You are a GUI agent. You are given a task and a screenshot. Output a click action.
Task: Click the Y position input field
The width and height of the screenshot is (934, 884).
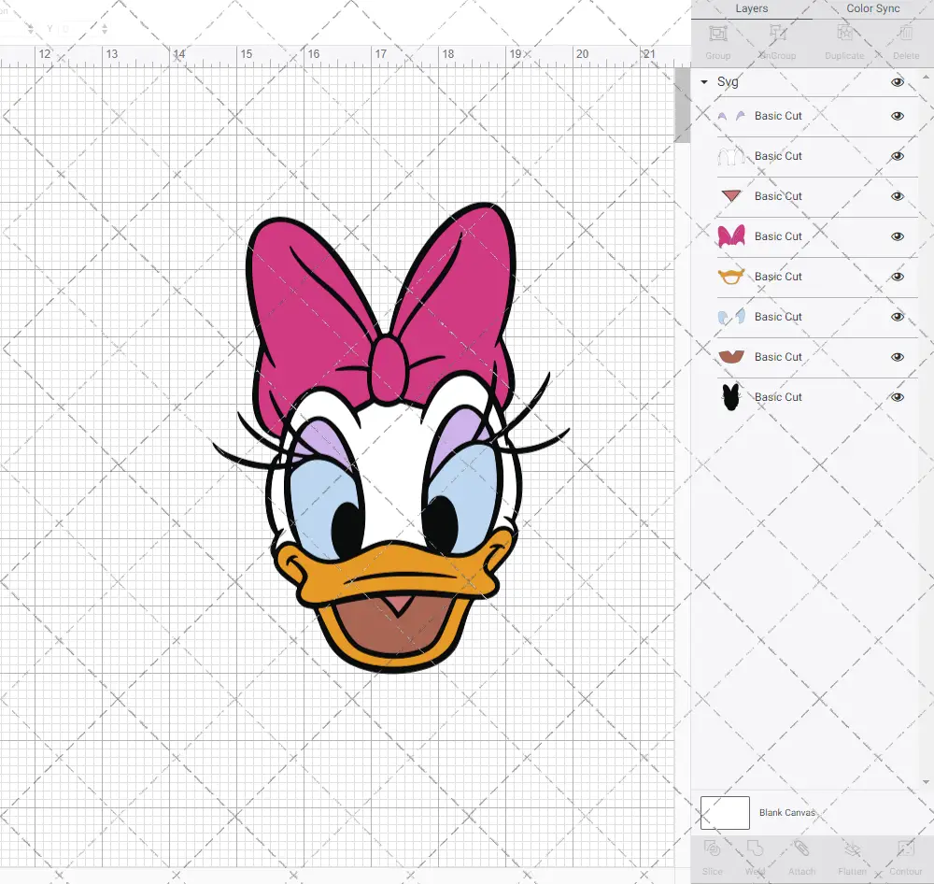click(78, 29)
